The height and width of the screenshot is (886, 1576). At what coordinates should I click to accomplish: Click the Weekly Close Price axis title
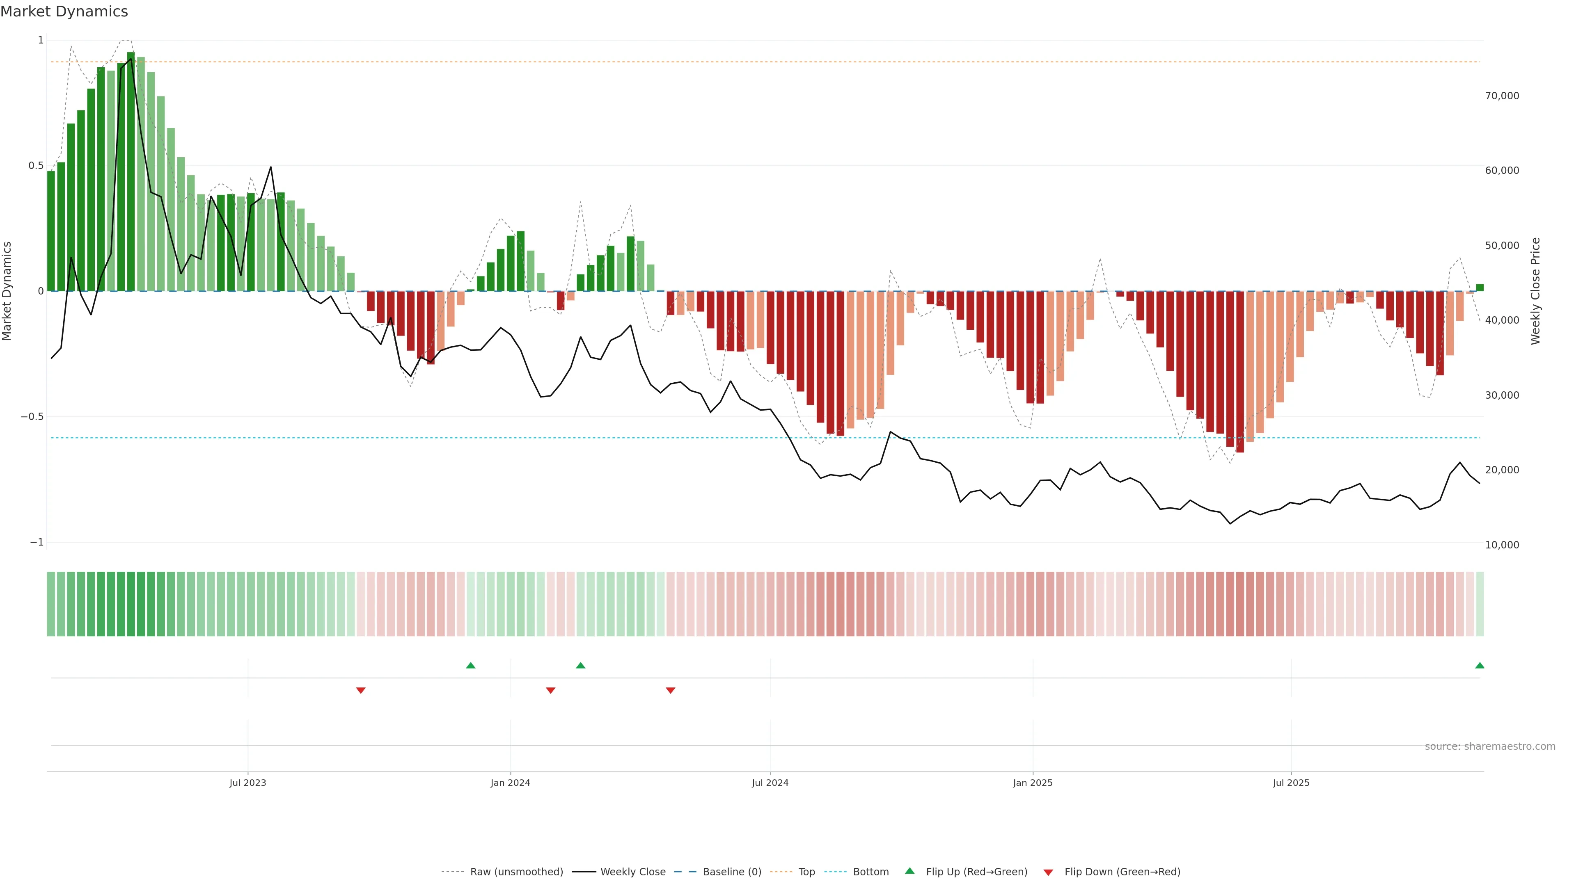pyautogui.click(x=1535, y=291)
